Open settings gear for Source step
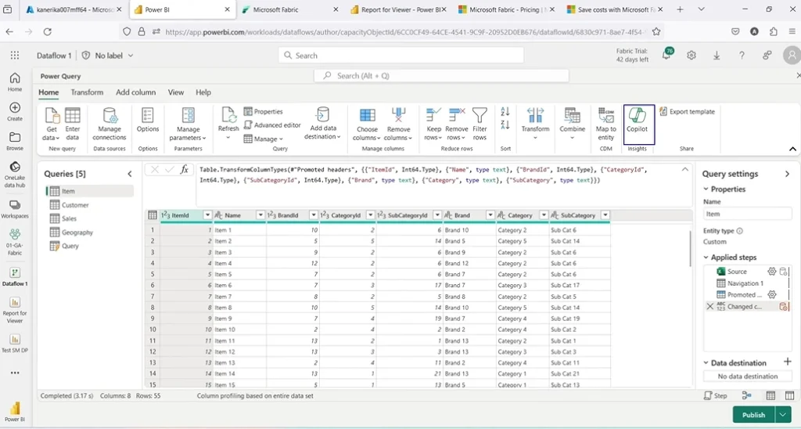 pyautogui.click(x=772, y=272)
